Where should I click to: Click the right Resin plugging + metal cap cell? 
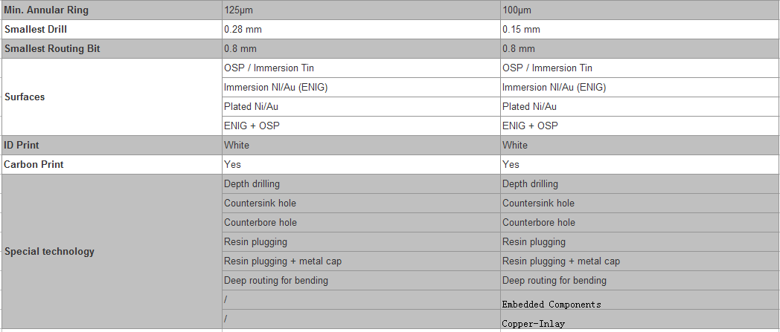pos(639,261)
